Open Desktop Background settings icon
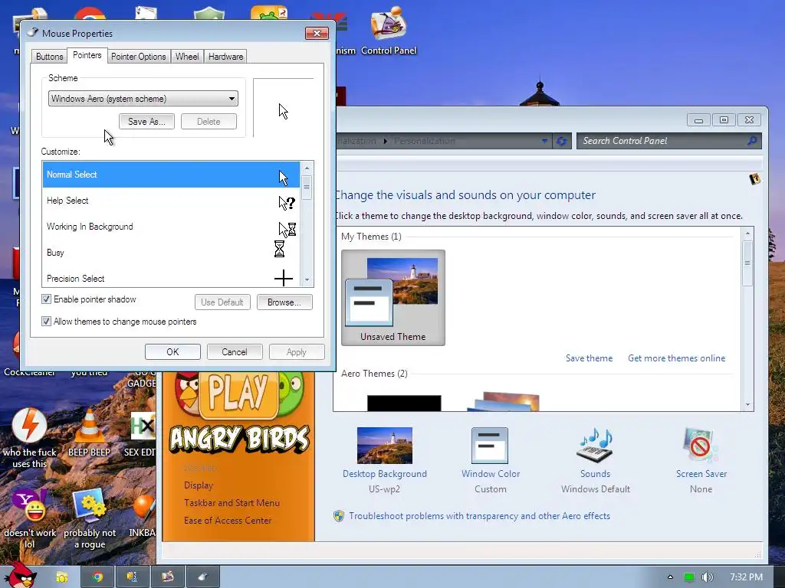Screen dimensions: 785x588 coord(385,446)
